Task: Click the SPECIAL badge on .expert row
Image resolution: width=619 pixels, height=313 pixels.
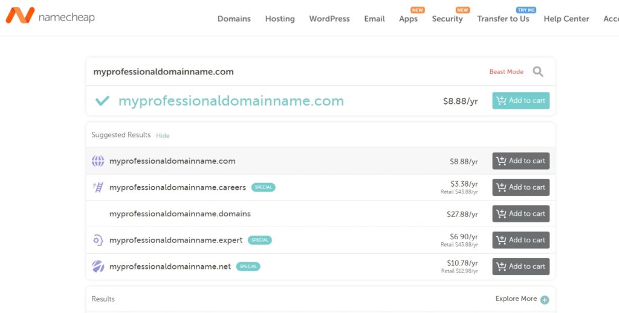Action: point(260,240)
